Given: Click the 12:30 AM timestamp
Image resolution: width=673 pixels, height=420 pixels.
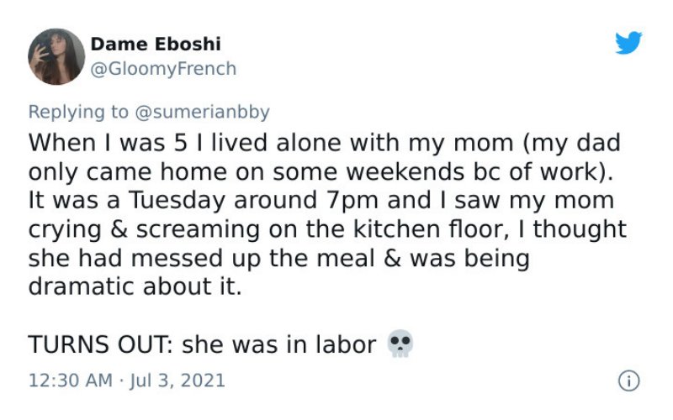Looking at the screenshot, I should (x=71, y=381).
